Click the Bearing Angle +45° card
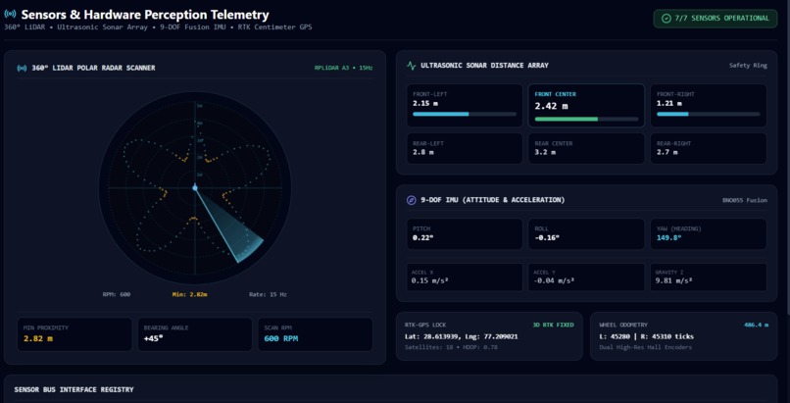This screenshot has width=790, height=403. click(x=195, y=334)
